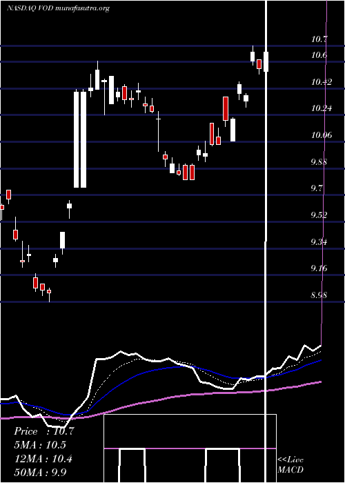This screenshot has width=345, height=483.
Task: Click the 5MA : 10.5 readout
Action: coord(40,445)
